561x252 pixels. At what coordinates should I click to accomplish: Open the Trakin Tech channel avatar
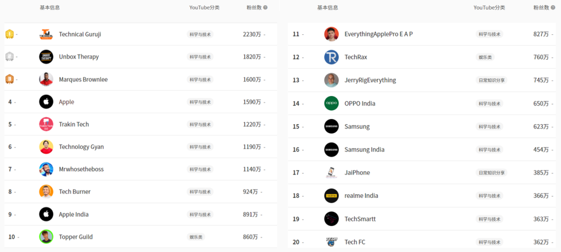pos(46,124)
